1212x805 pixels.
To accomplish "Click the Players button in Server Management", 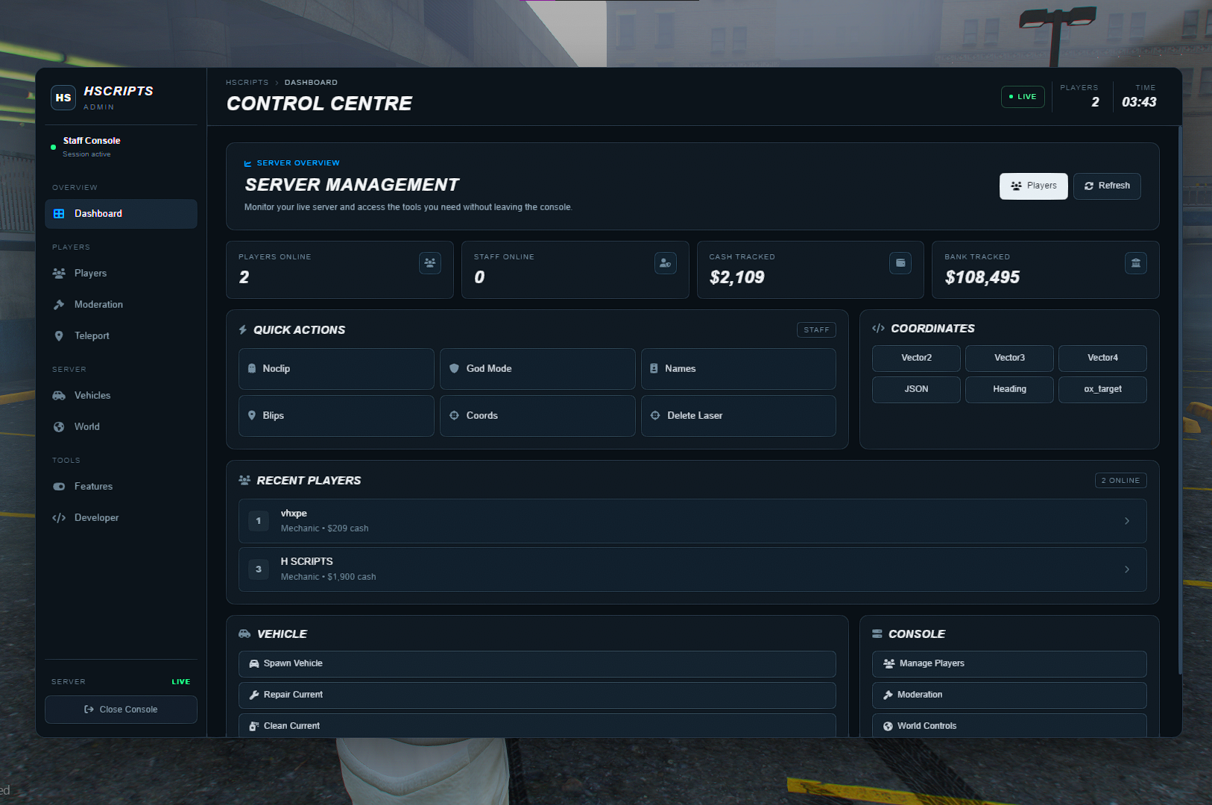I will tap(1034, 186).
